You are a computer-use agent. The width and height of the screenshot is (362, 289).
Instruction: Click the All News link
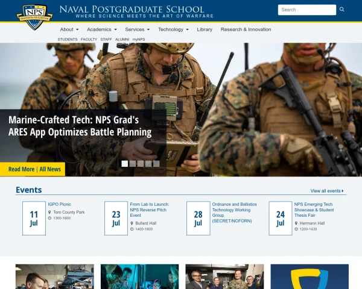(50, 169)
